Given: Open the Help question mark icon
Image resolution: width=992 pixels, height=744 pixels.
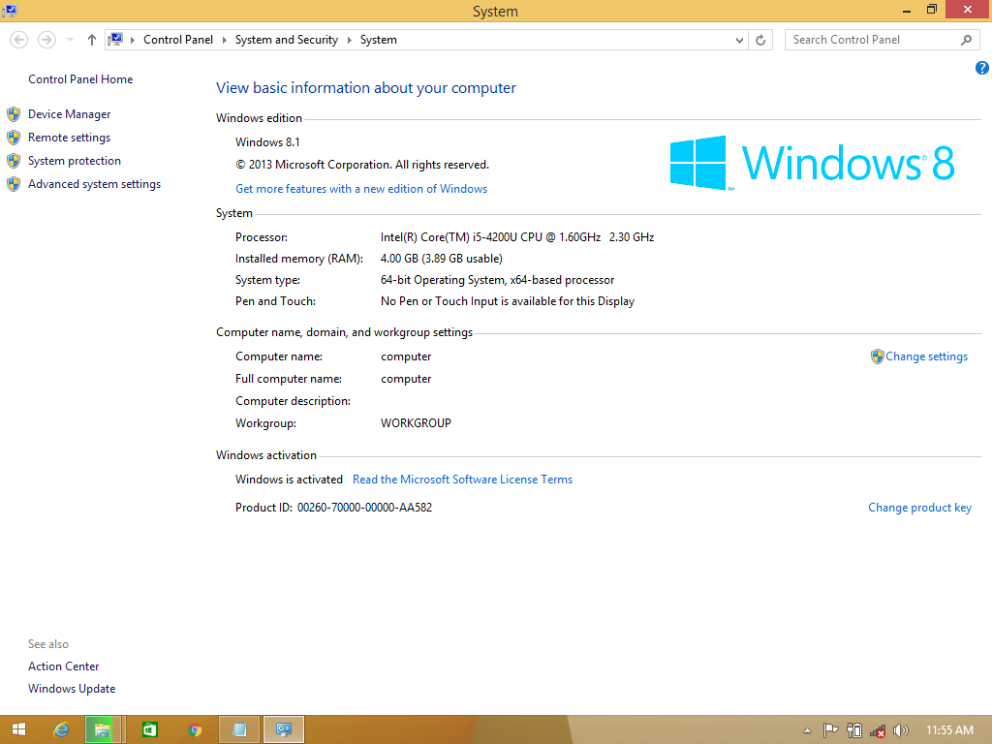Looking at the screenshot, I should (981, 68).
